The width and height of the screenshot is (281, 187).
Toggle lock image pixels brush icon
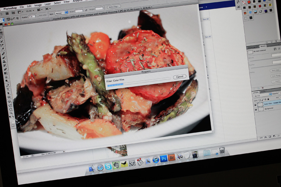[262, 100]
